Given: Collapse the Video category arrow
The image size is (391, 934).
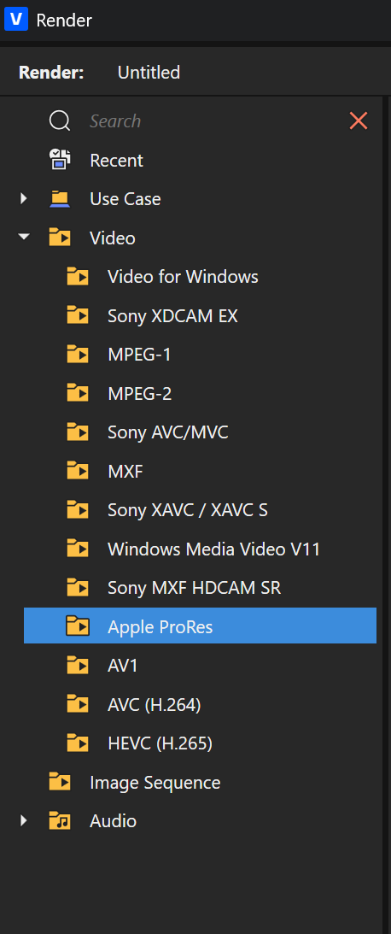Looking at the screenshot, I should 24,237.
